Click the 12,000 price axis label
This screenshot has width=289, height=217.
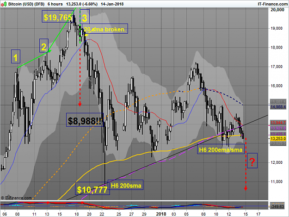click(277, 162)
